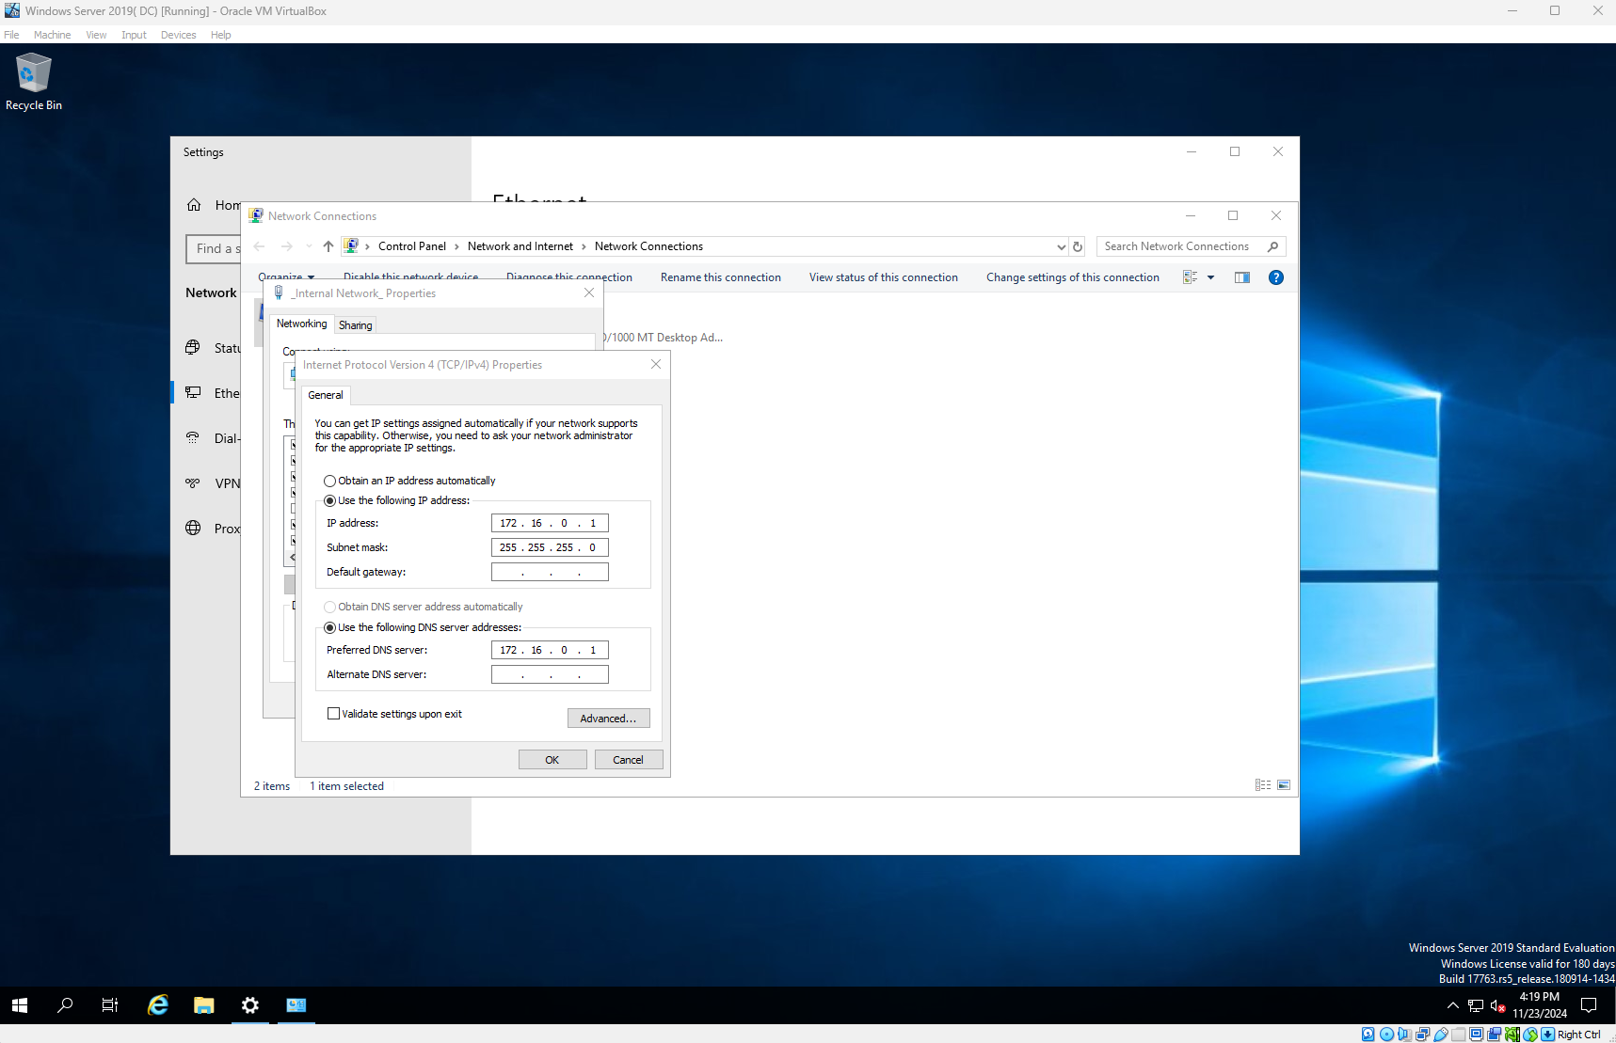Image resolution: width=1616 pixels, height=1043 pixels.
Task: Open the taskbar search magnifier
Action: click(65, 1005)
